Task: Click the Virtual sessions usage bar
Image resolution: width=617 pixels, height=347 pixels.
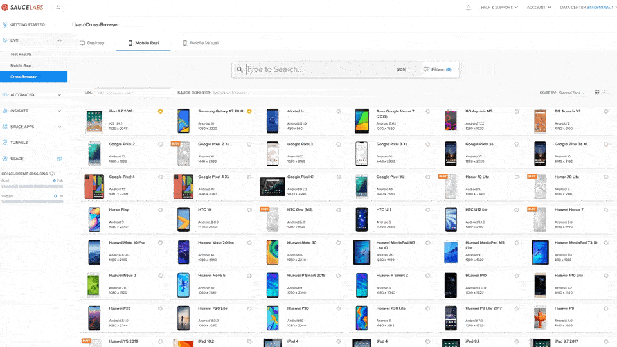Action: [x=32, y=201]
